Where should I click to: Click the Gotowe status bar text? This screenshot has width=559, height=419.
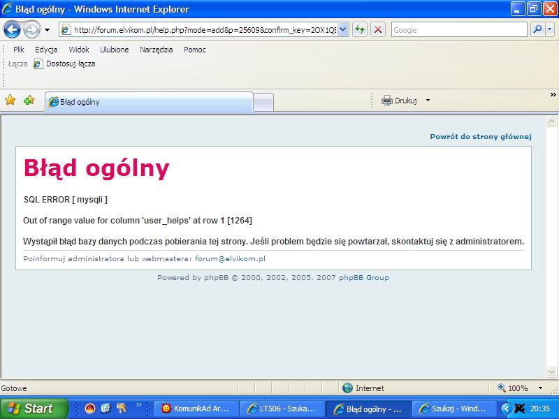pos(14,388)
